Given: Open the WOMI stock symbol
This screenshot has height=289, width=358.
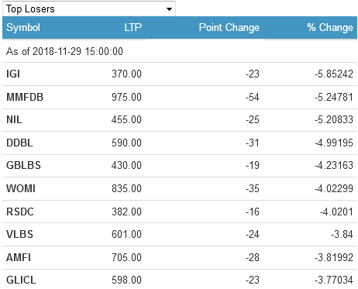Looking at the screenshot, I should point(21,188).
